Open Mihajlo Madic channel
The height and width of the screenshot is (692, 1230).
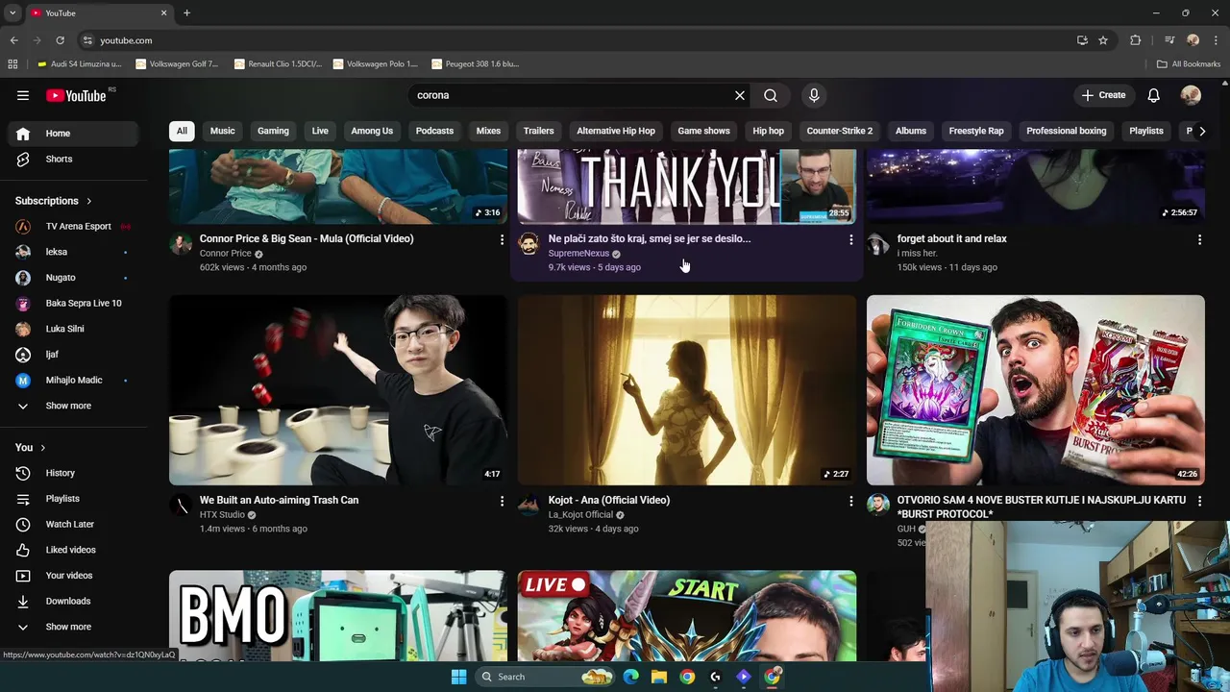[74, 380]
